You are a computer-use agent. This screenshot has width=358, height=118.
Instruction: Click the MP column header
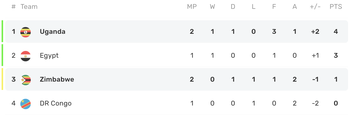[x=192, y=7]
